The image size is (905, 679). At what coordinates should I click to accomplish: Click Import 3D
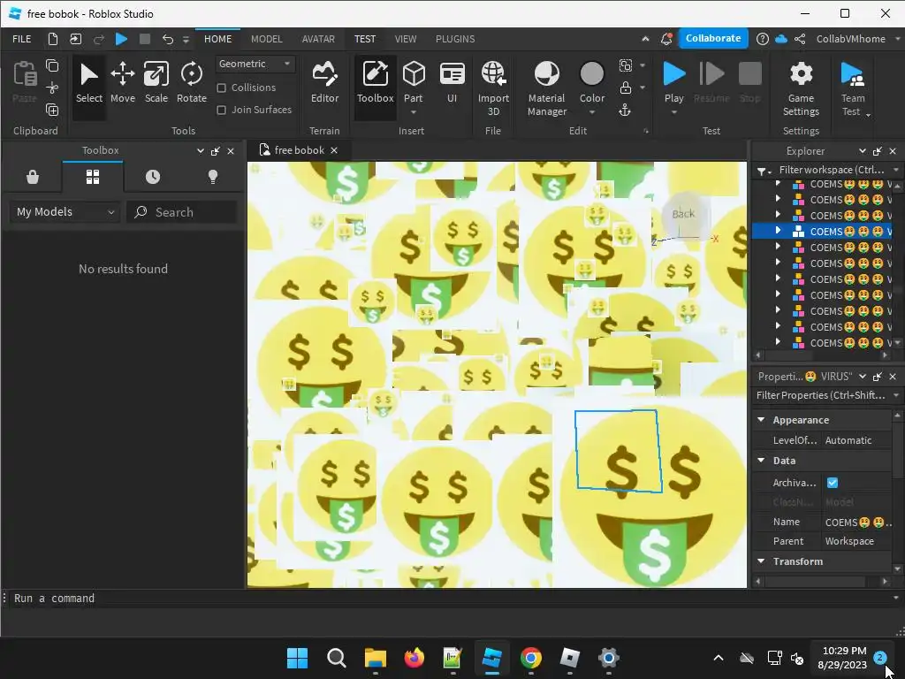point(493,88)
